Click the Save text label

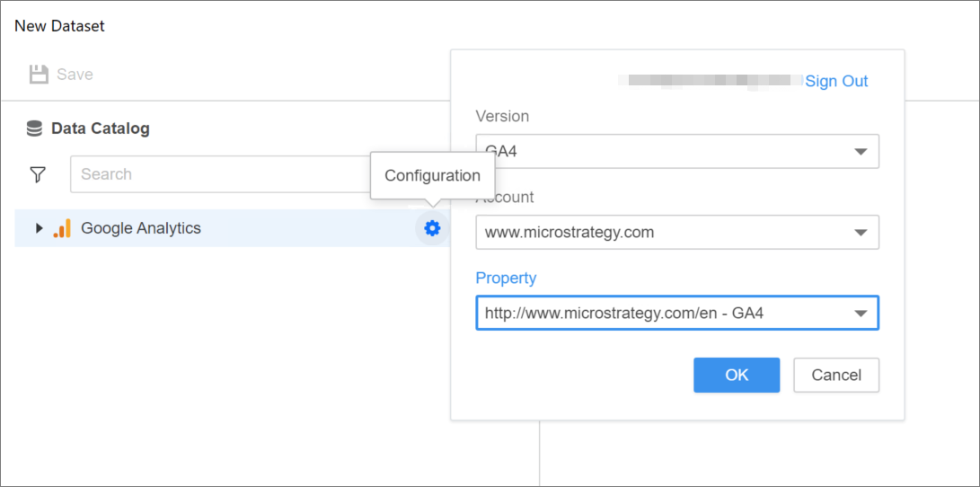pyautogui.click(x=75, y=75)
